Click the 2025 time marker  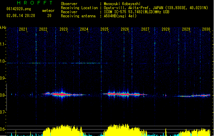coord(104,29)
